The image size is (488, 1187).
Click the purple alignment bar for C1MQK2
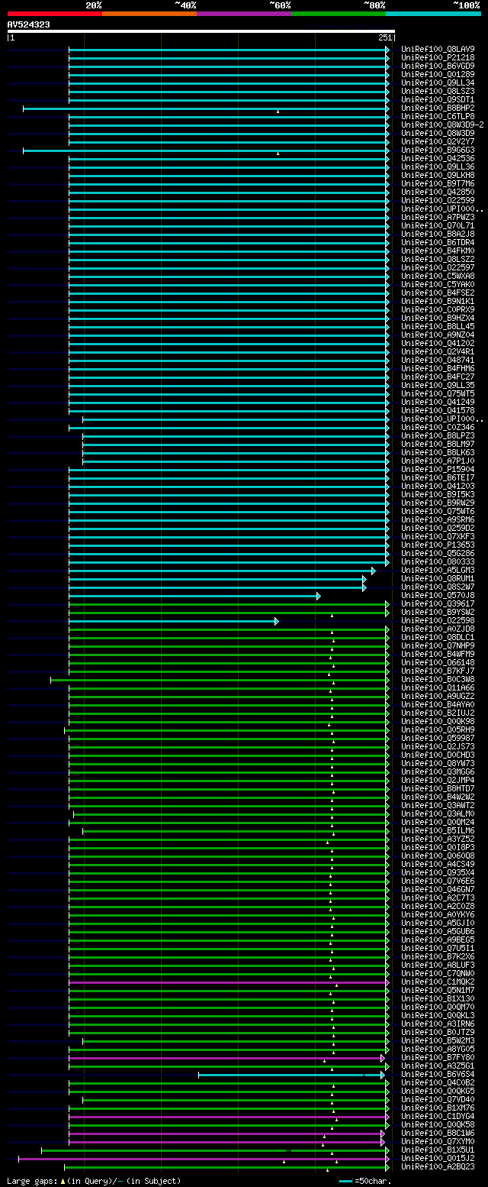(x=229, y=982)
